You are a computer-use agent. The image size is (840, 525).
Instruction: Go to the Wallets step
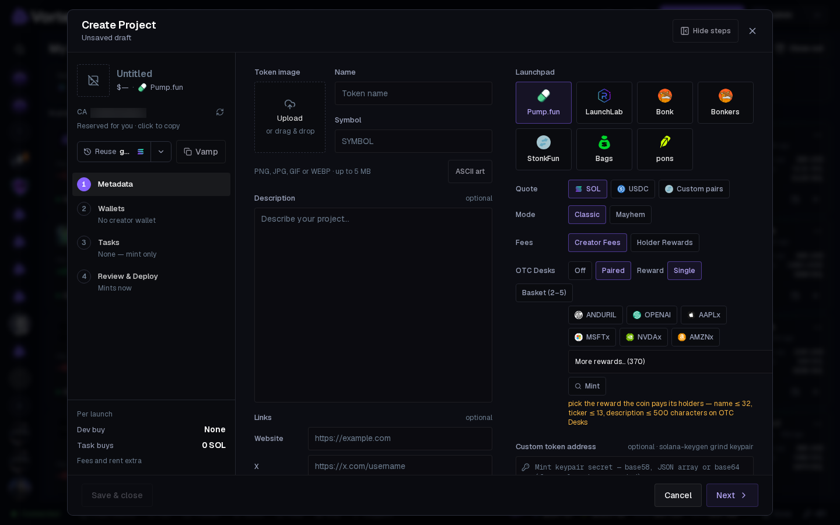click(151, 214)
